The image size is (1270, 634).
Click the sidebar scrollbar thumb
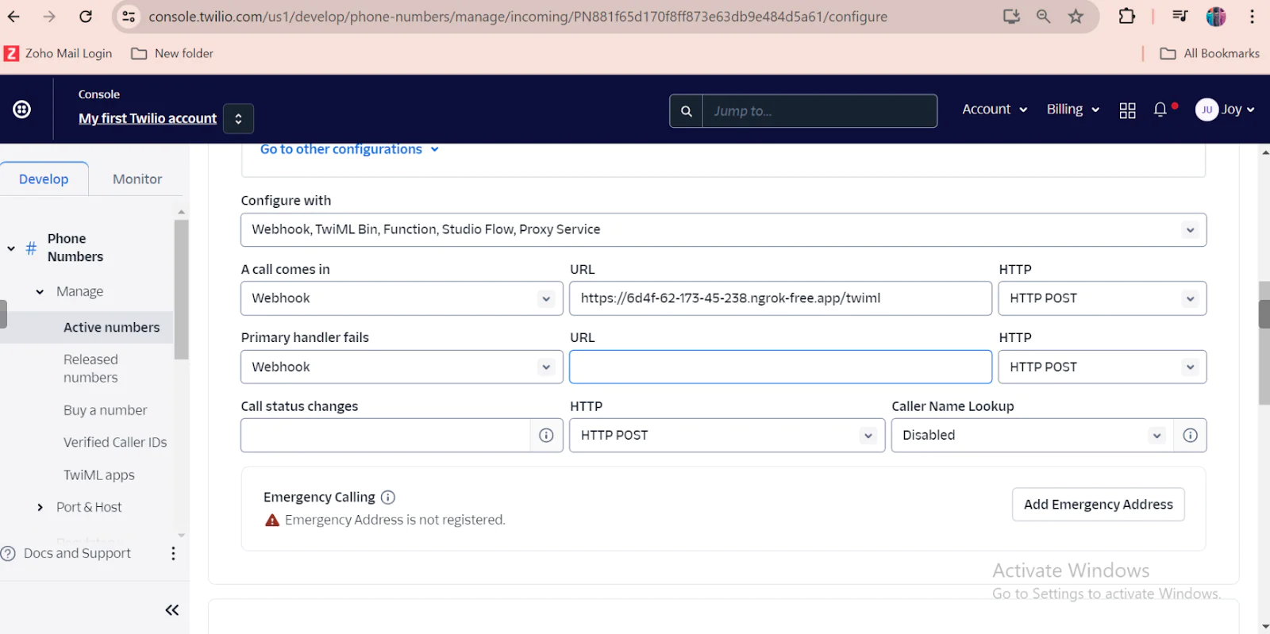pos(181,290)
